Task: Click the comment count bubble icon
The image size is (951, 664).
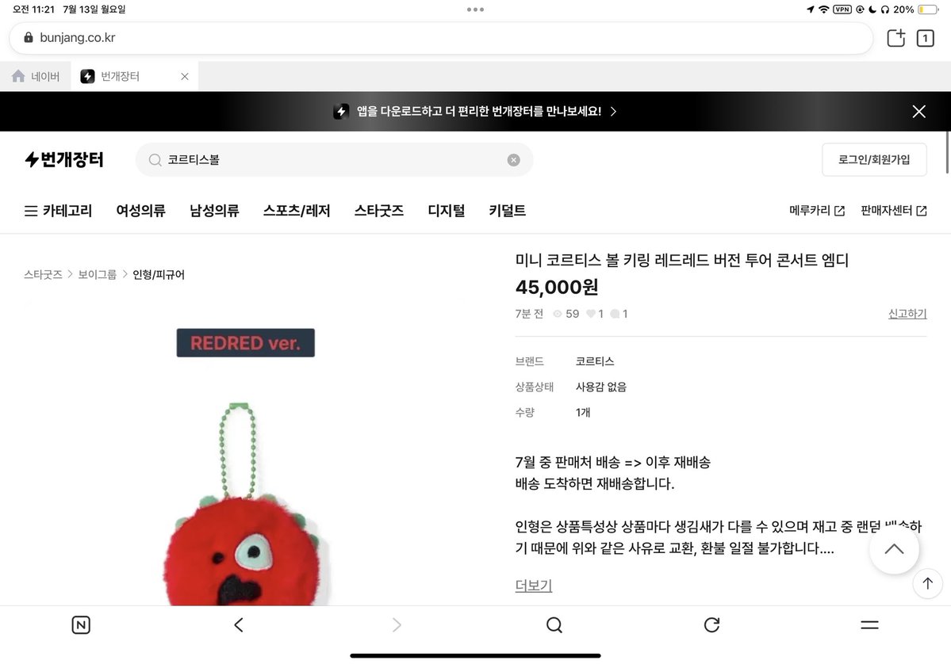Action: (615, 314)
